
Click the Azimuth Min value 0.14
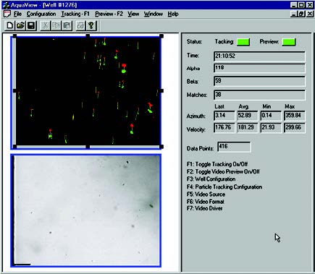click(271, 116)
